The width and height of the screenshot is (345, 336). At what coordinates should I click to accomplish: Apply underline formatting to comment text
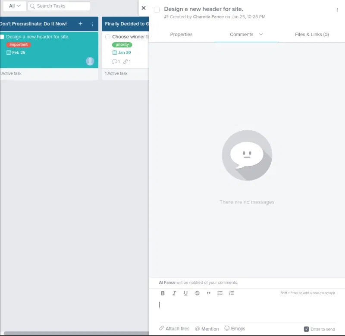pos(185,293)
